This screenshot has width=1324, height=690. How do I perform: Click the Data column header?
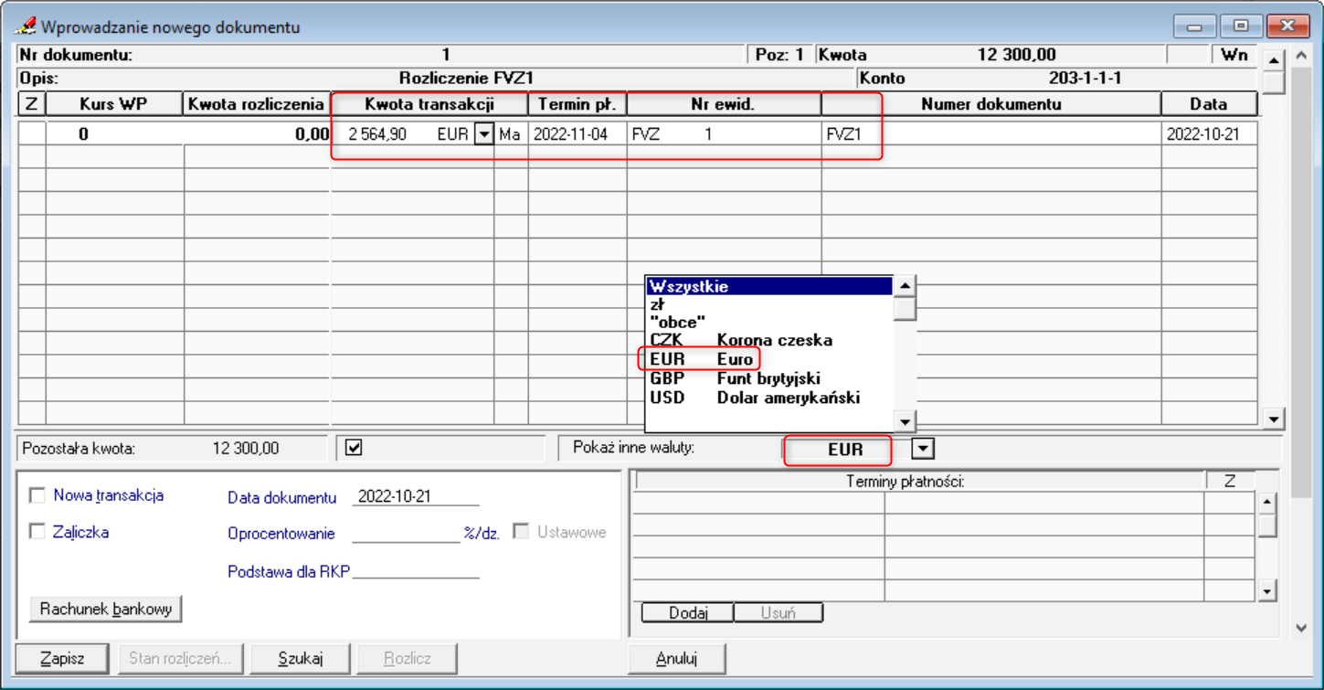[x=1209, y=104]
